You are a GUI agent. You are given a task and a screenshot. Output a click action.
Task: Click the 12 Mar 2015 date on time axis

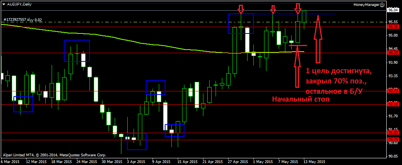(x=37, y=162)
